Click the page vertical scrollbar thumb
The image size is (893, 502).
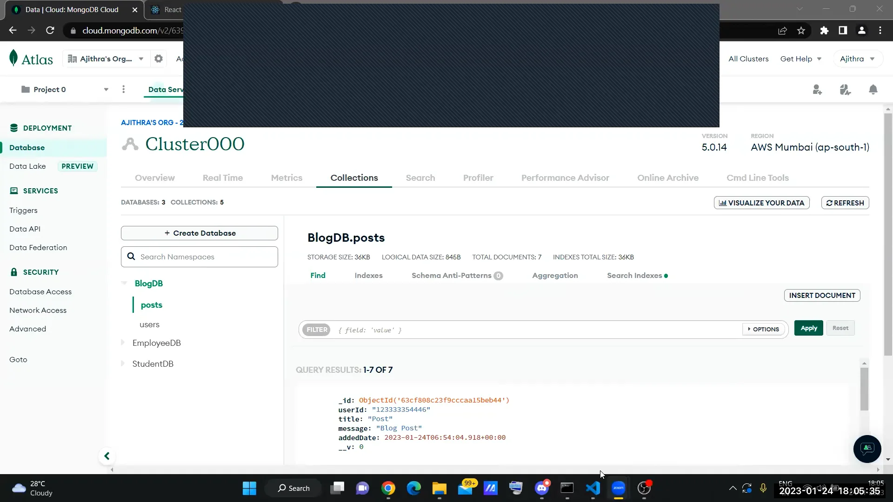tap(888, 235)
